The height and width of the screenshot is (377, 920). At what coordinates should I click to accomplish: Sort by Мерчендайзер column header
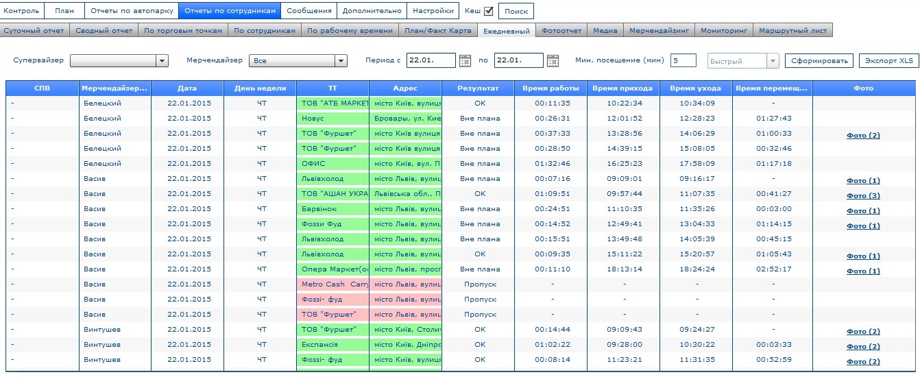(x=114, y=88)
